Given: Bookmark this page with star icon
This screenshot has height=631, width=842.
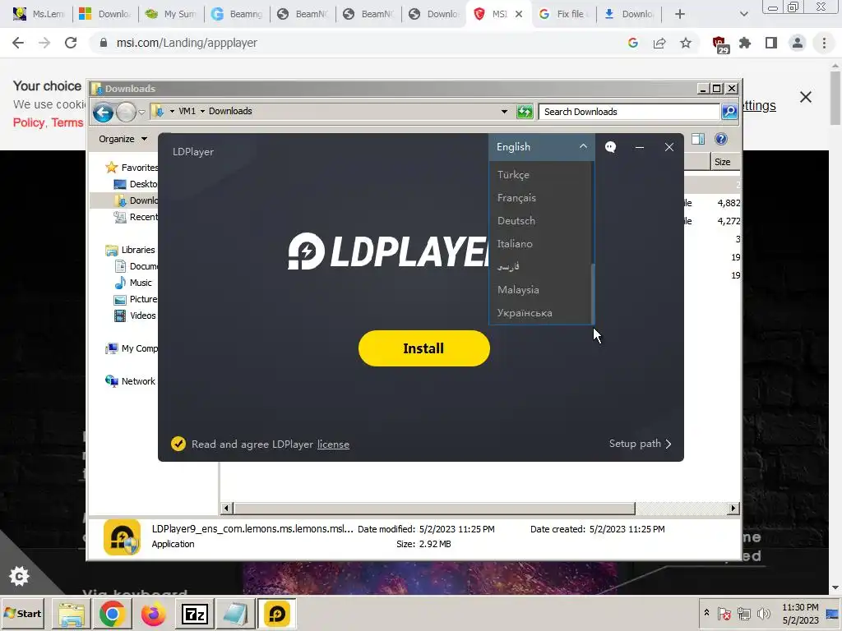Looking at the screenshot, I should (686, 43).
